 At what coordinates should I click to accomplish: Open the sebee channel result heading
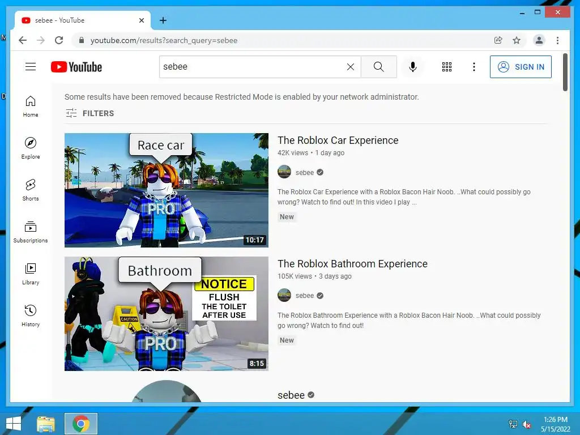(291, 395)
